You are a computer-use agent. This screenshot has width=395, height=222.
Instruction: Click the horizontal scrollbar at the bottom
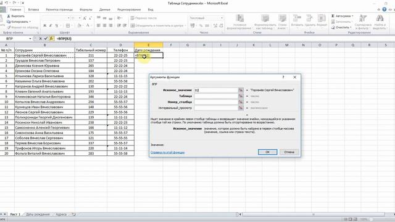point(314,215)
